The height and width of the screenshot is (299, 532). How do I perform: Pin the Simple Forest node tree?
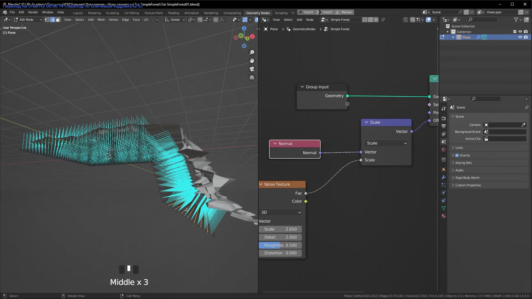coord(383,20)
